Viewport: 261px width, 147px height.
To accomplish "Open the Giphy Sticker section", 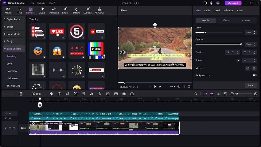I will [x=14, y=19].
